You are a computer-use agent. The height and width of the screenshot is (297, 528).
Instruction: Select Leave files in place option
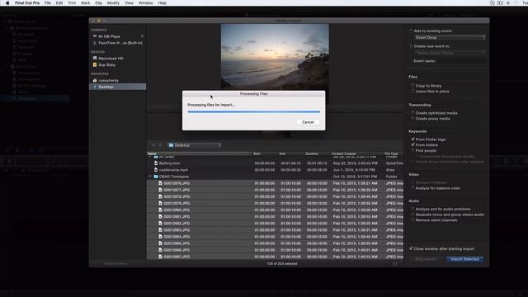point(412,92)
